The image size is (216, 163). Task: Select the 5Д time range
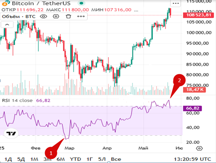(x=21, y=159)
